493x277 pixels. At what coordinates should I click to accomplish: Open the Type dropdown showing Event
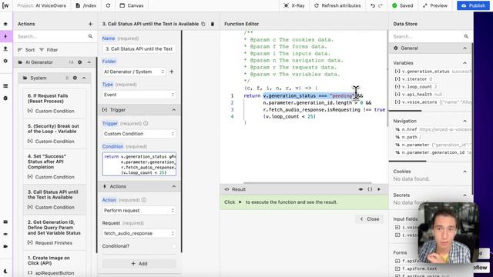coord(139,95)
